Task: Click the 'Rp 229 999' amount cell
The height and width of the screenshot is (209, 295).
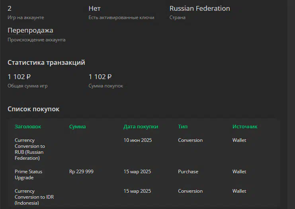Action: pyautogui.click(x=81, y=172)
